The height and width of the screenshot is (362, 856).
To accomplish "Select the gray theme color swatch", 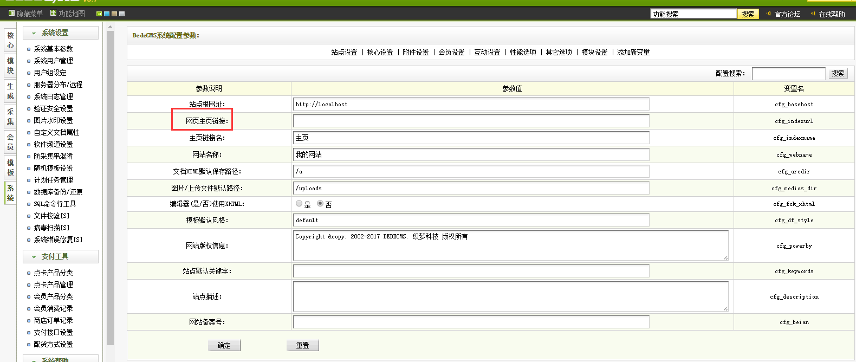I will pos(122,14).
